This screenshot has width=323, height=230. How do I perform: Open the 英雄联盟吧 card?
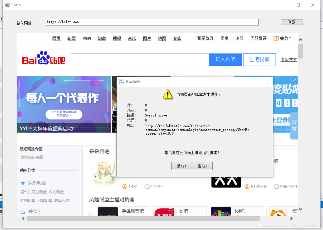[123, 211]
